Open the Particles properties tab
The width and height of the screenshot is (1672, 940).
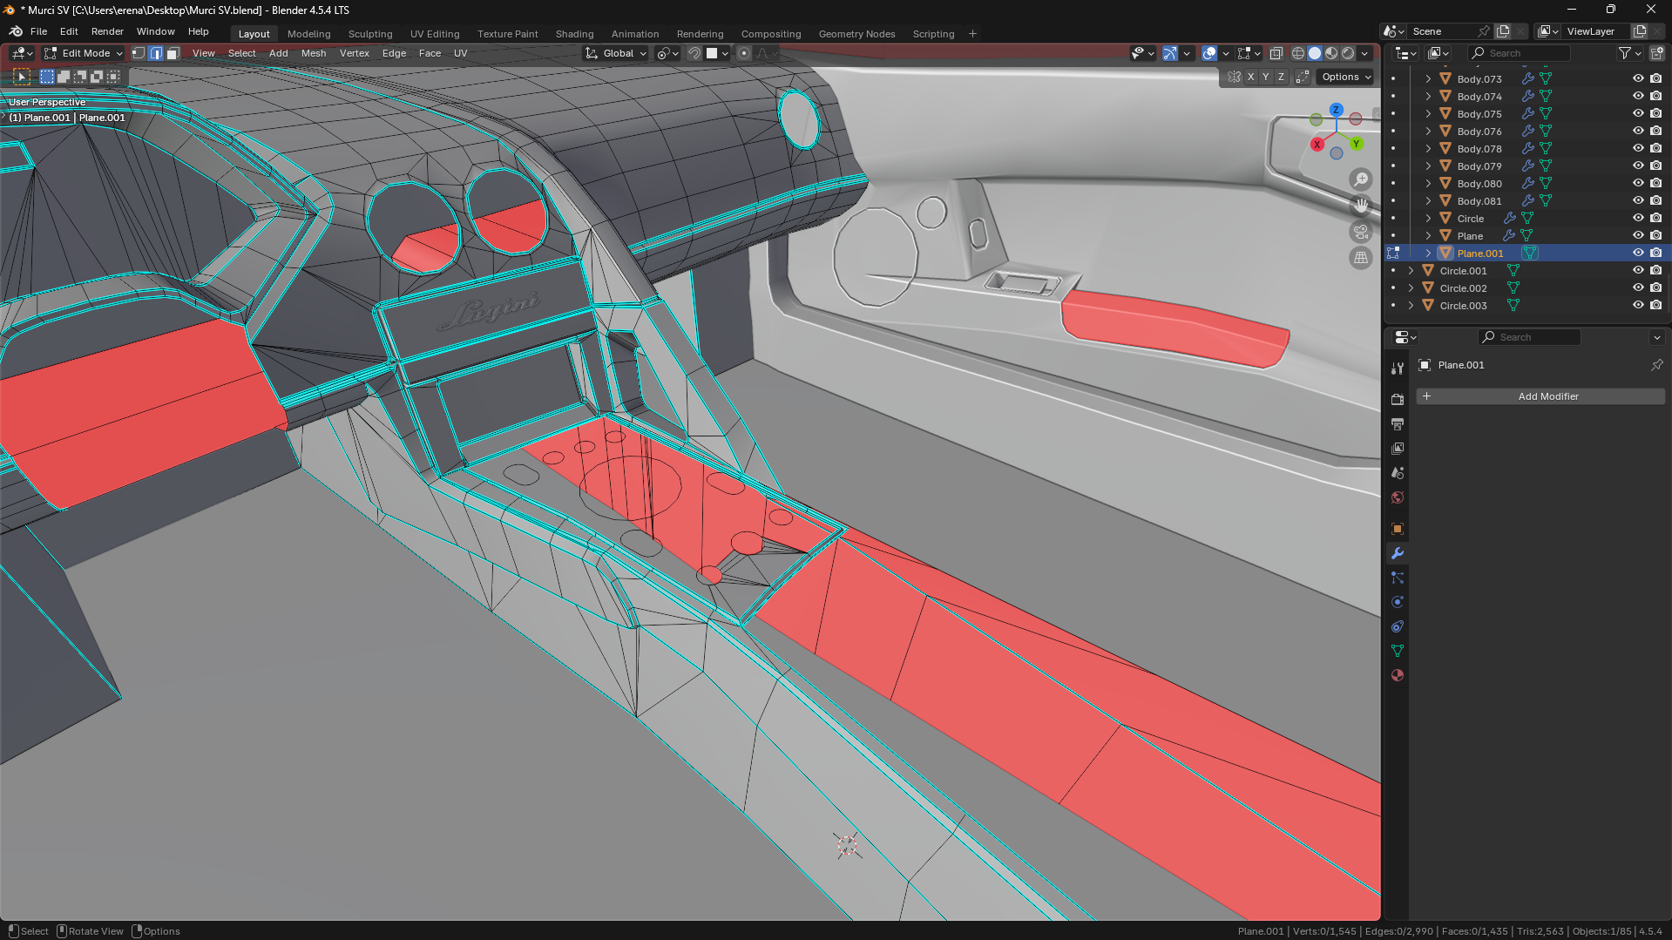[x=1398, y=578]
